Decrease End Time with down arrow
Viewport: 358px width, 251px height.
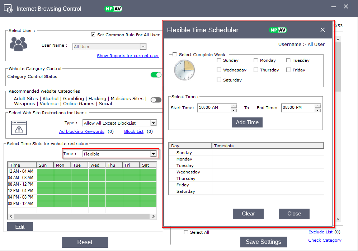point(317,110)
